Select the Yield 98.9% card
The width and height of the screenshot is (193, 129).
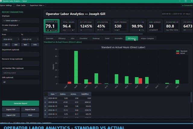pos(138,26)
